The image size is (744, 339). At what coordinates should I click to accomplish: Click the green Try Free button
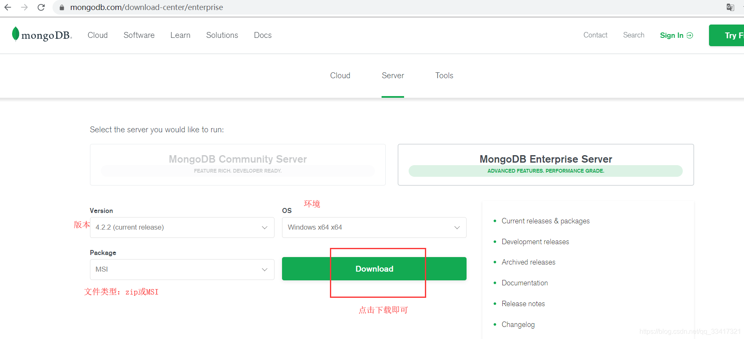727,35
